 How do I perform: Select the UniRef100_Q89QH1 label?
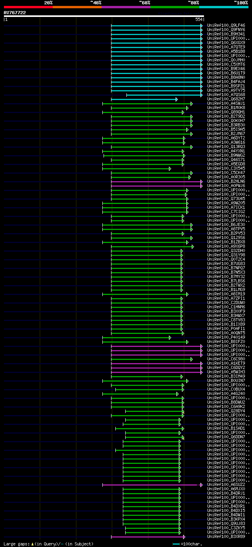point(226,112)
